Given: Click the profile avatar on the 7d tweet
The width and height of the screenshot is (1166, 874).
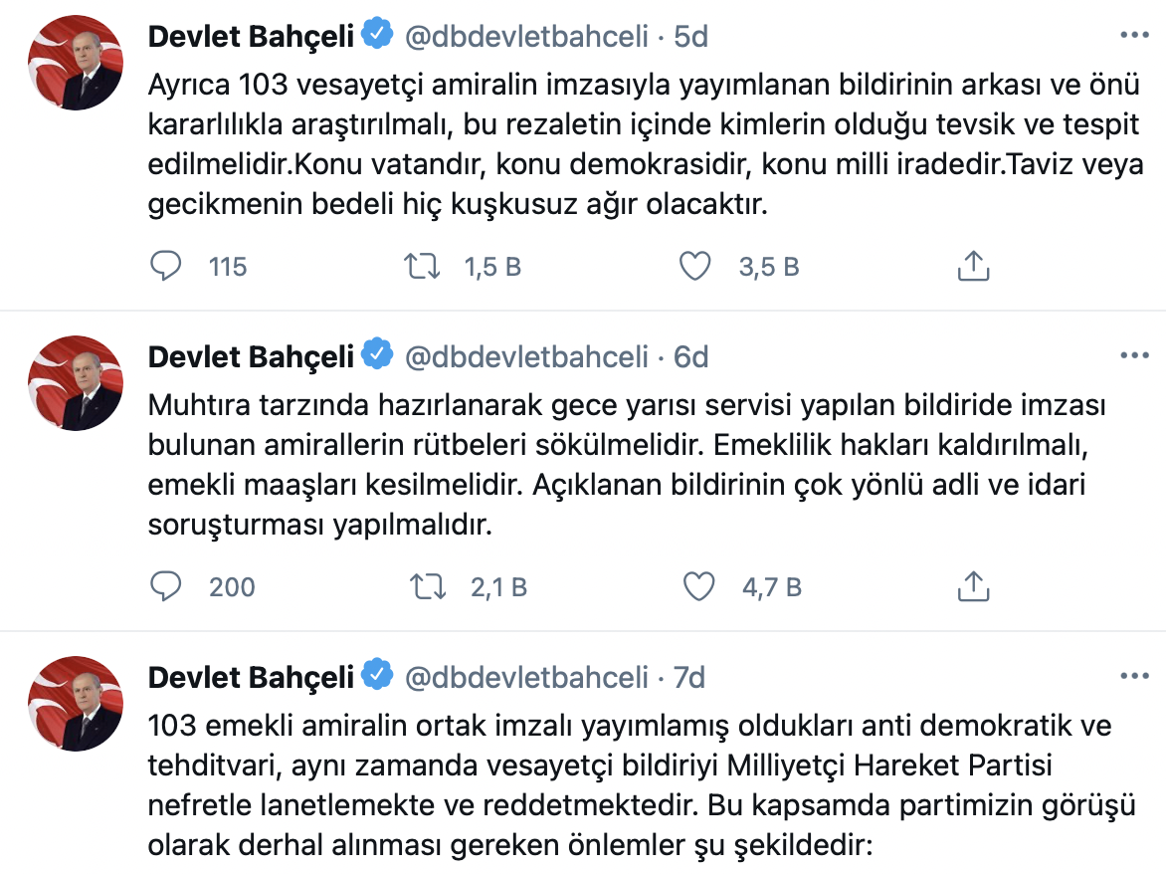Looking at the screenshot, I should pos(76,703).
